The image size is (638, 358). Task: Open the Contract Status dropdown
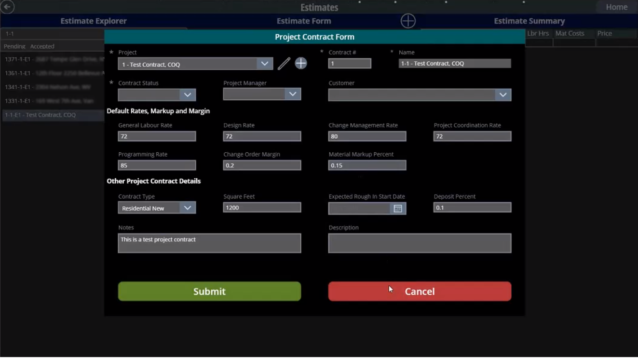188,94
